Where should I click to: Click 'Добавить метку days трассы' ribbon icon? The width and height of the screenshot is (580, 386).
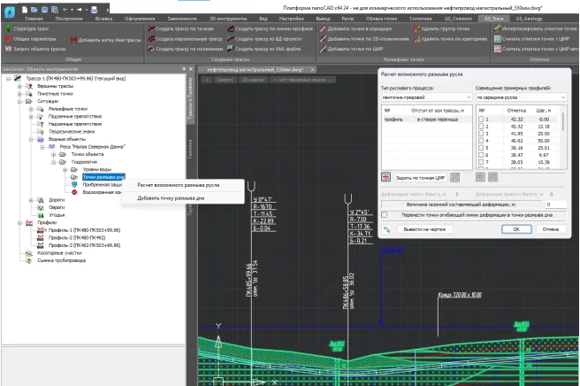click(72, 40)
